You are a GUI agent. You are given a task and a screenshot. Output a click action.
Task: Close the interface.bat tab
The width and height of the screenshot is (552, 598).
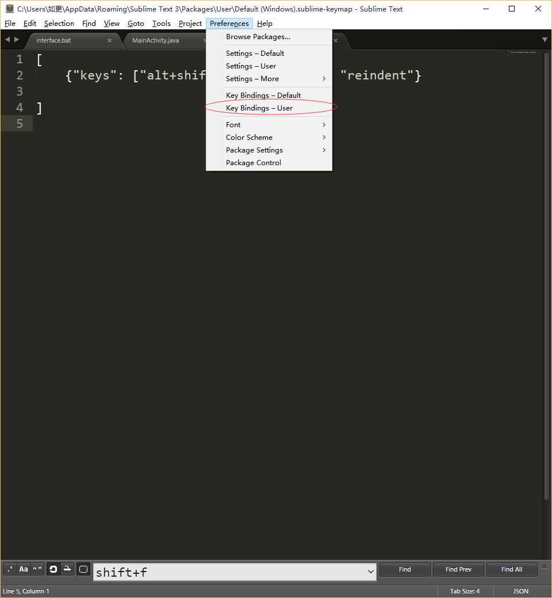pyautogui.click(x=109, y=40)
